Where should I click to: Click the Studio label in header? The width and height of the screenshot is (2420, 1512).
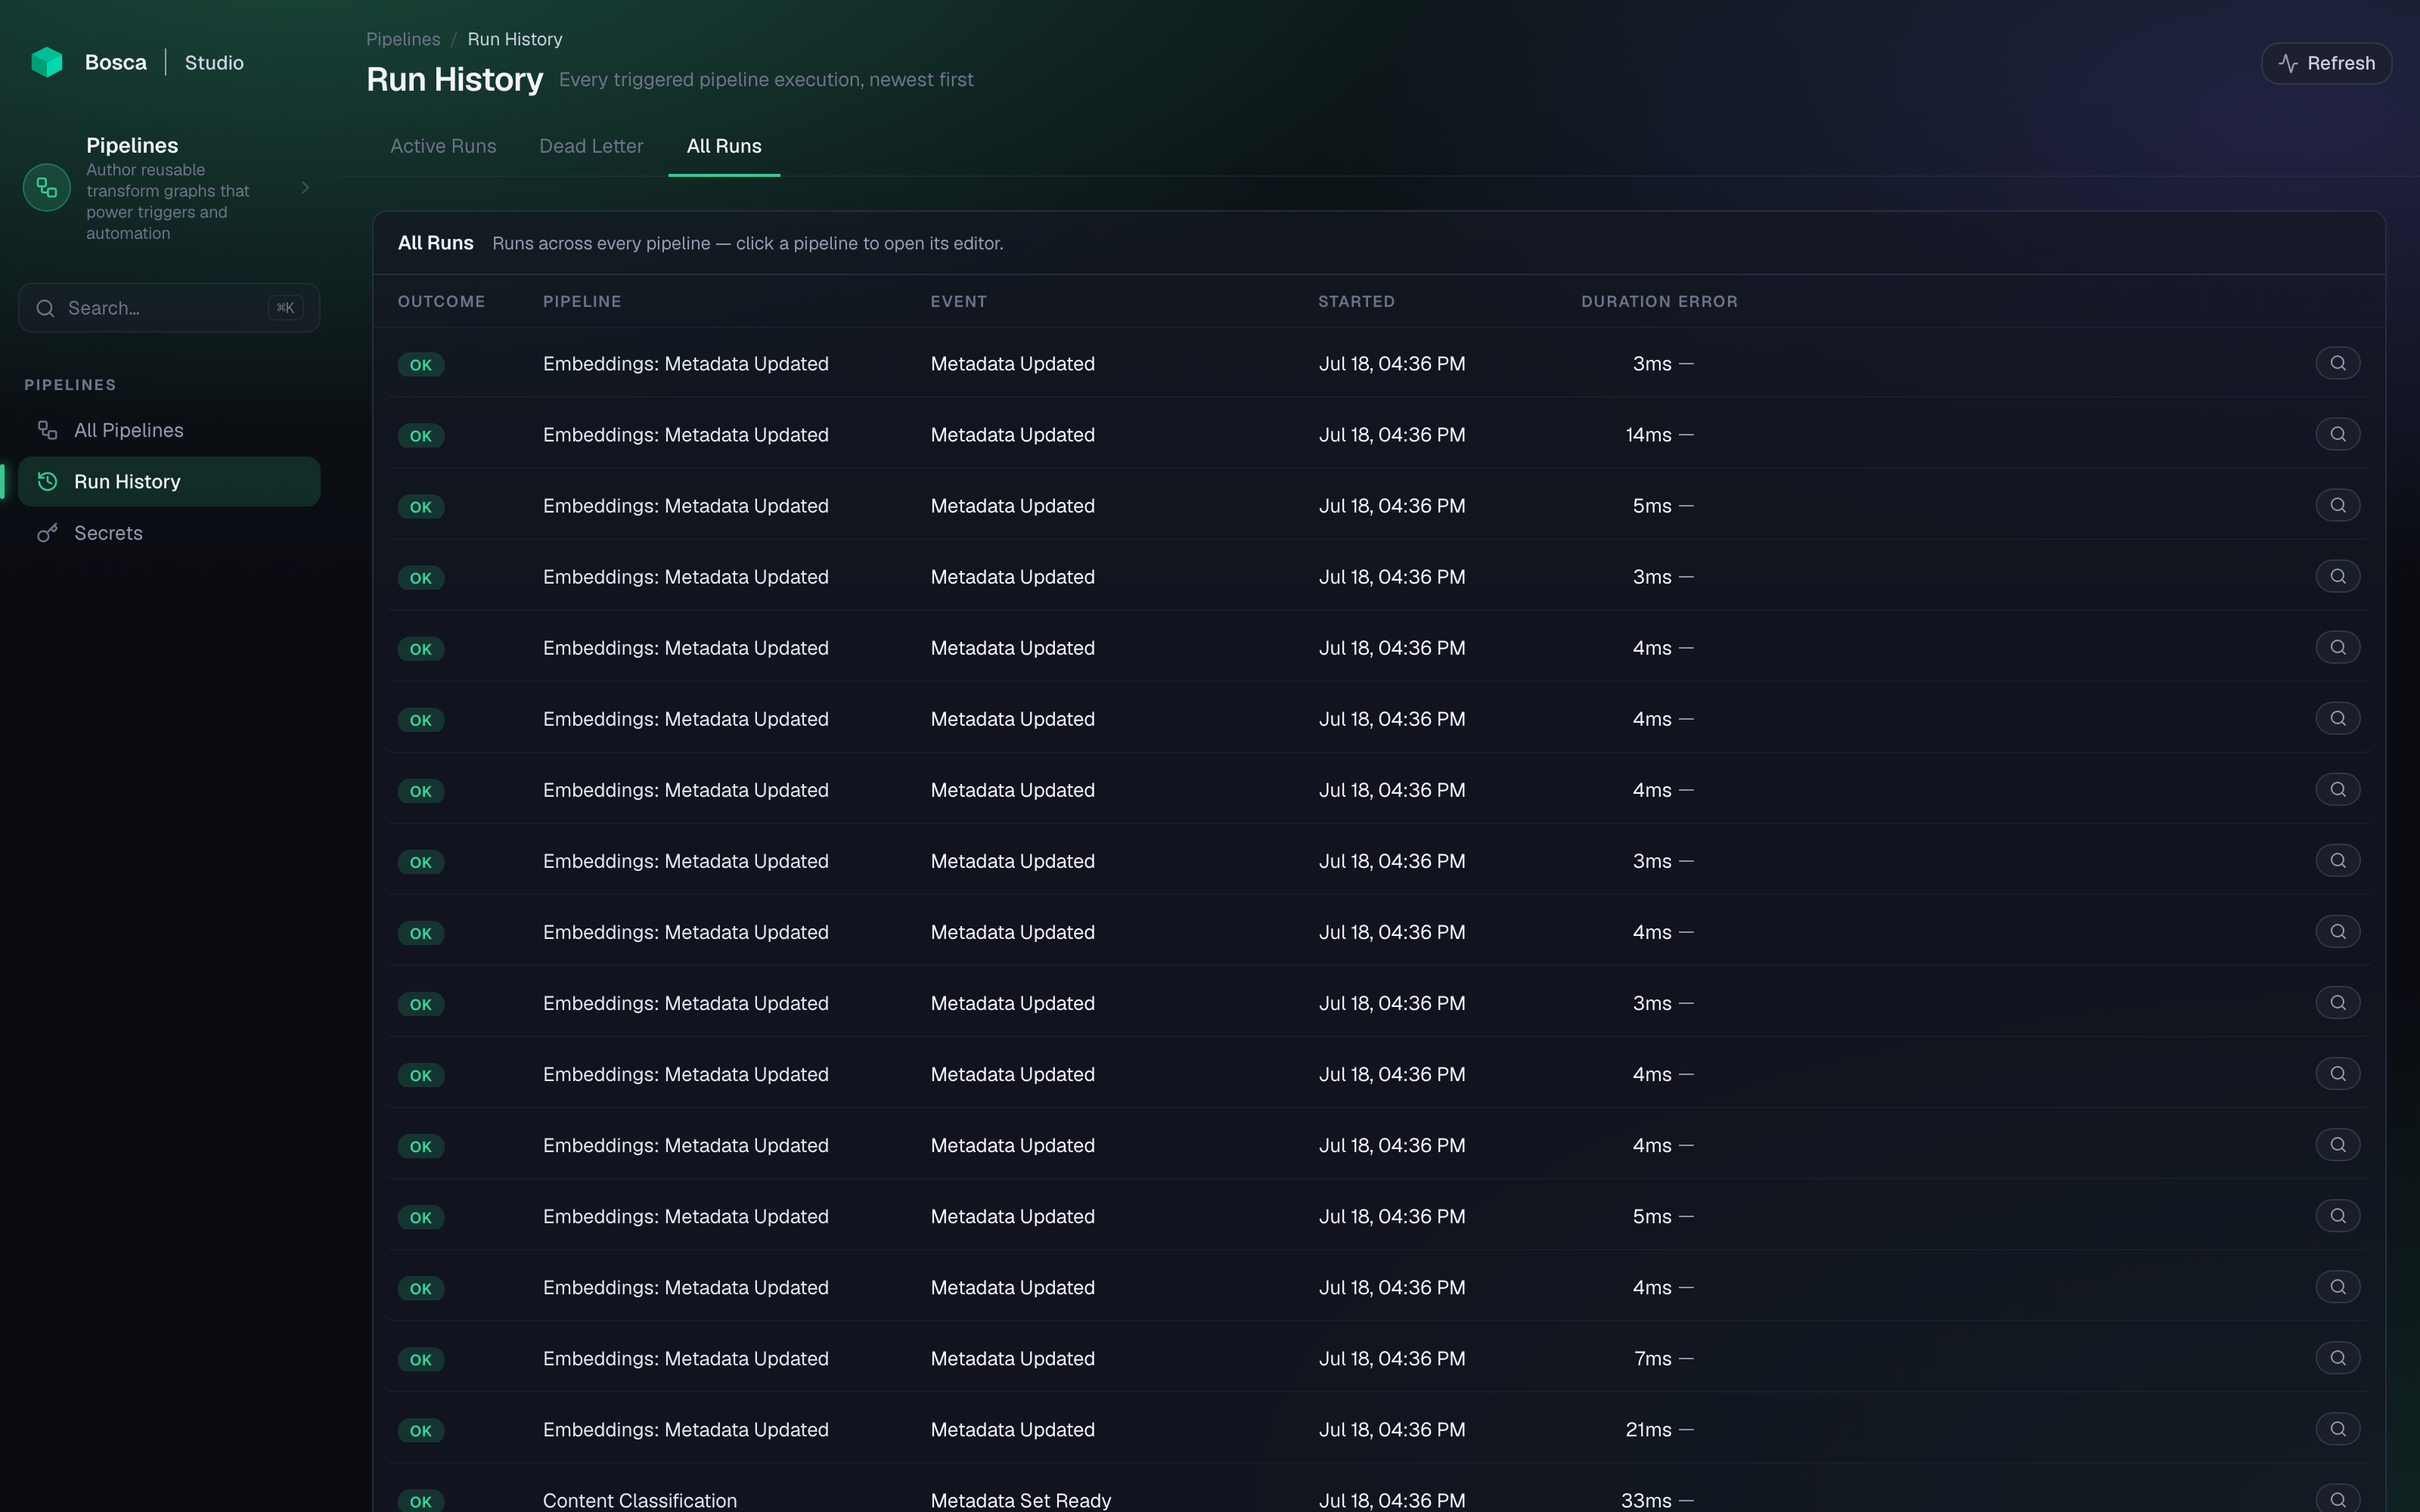pos(214,63)
